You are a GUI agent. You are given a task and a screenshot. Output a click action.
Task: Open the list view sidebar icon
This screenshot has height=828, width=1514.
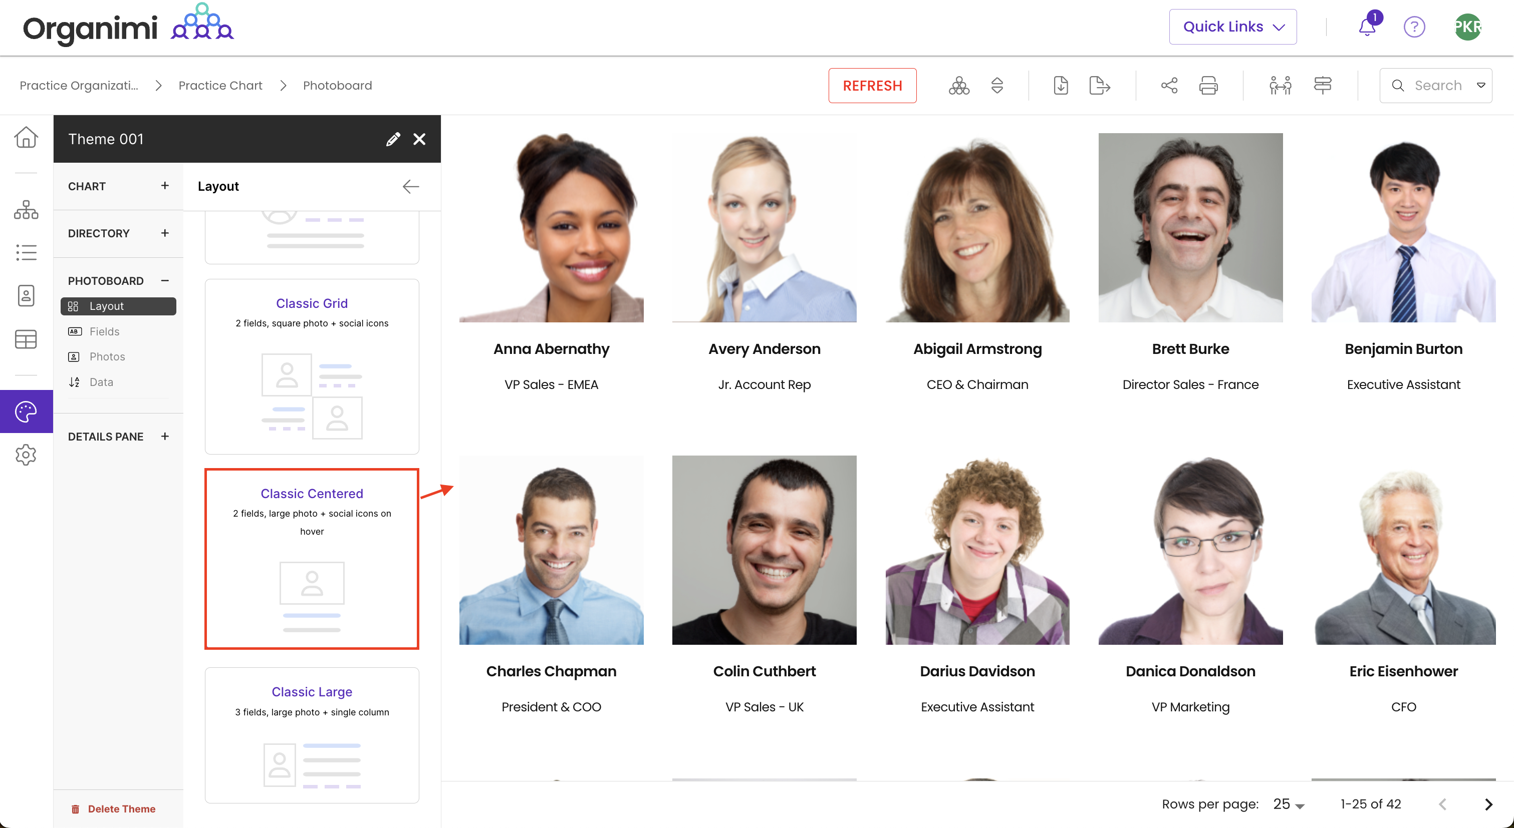tap(26, 252)
